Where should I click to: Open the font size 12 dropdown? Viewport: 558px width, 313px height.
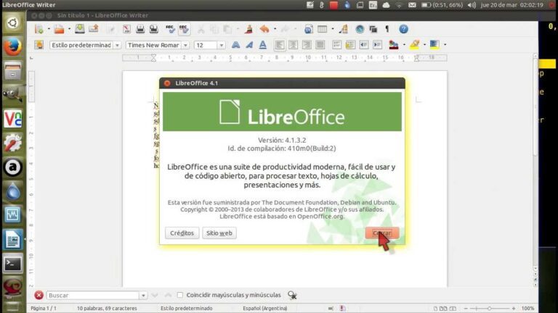pos(222,46)
